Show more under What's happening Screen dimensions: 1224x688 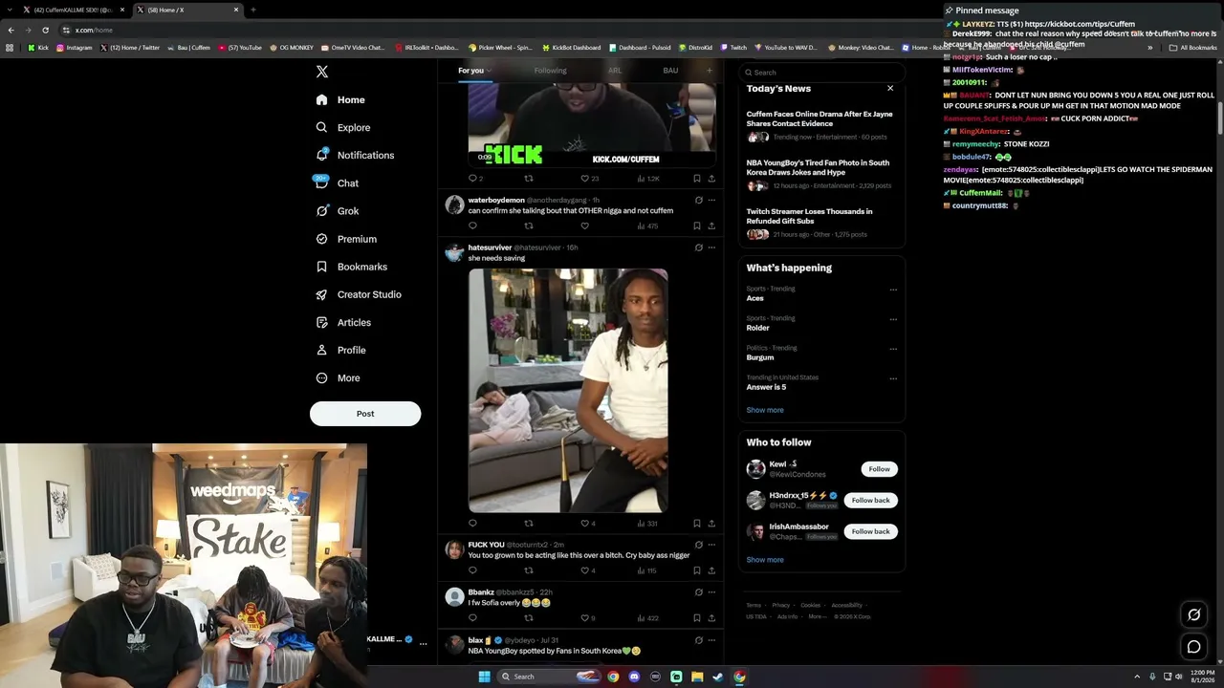[x=765, y=410]
